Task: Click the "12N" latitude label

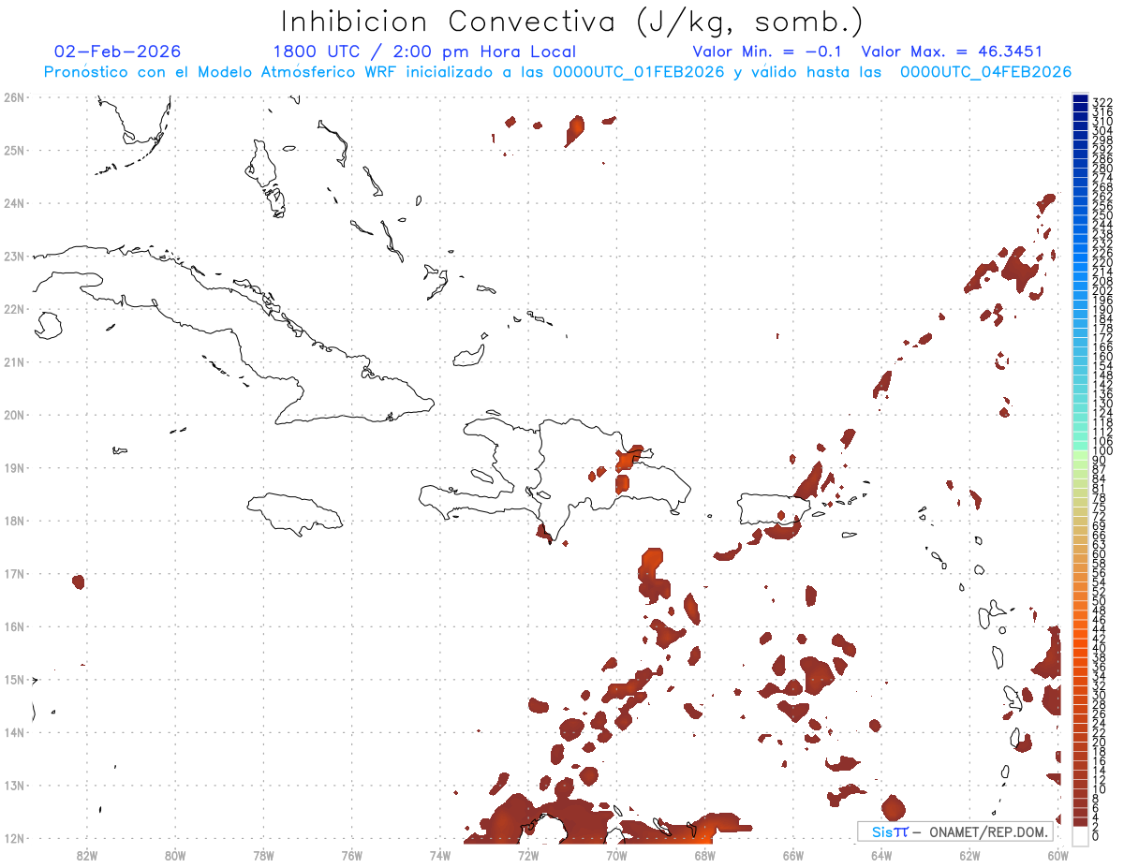Action: 14,837
